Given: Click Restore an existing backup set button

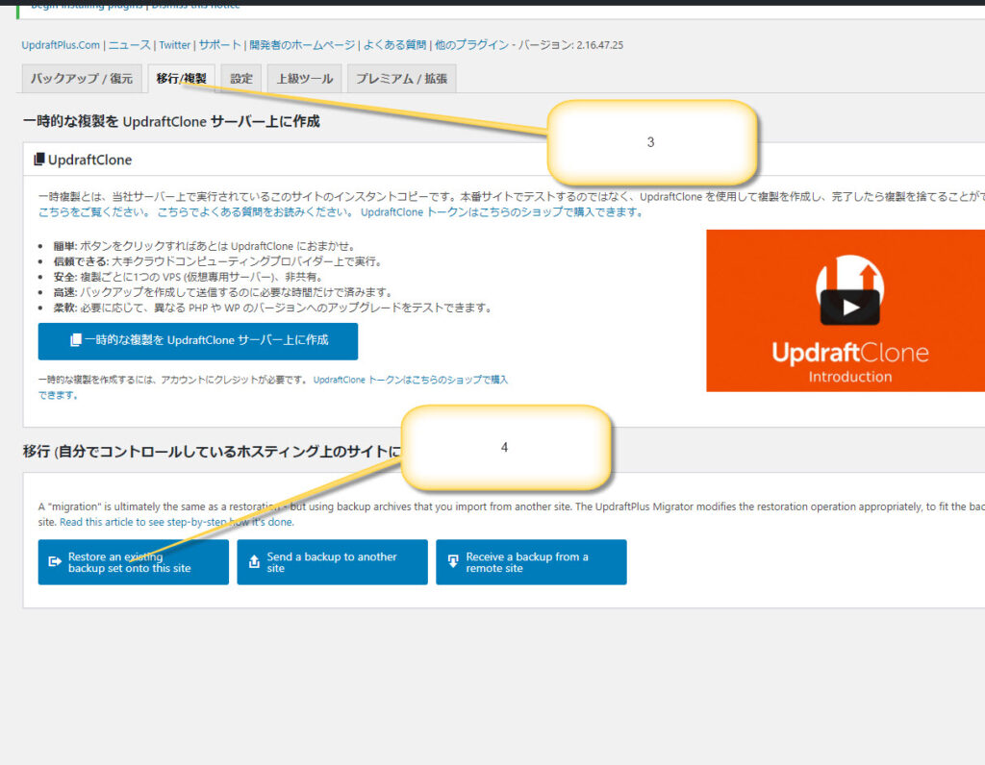Looking at the screenshot, I should coord(134,562).
